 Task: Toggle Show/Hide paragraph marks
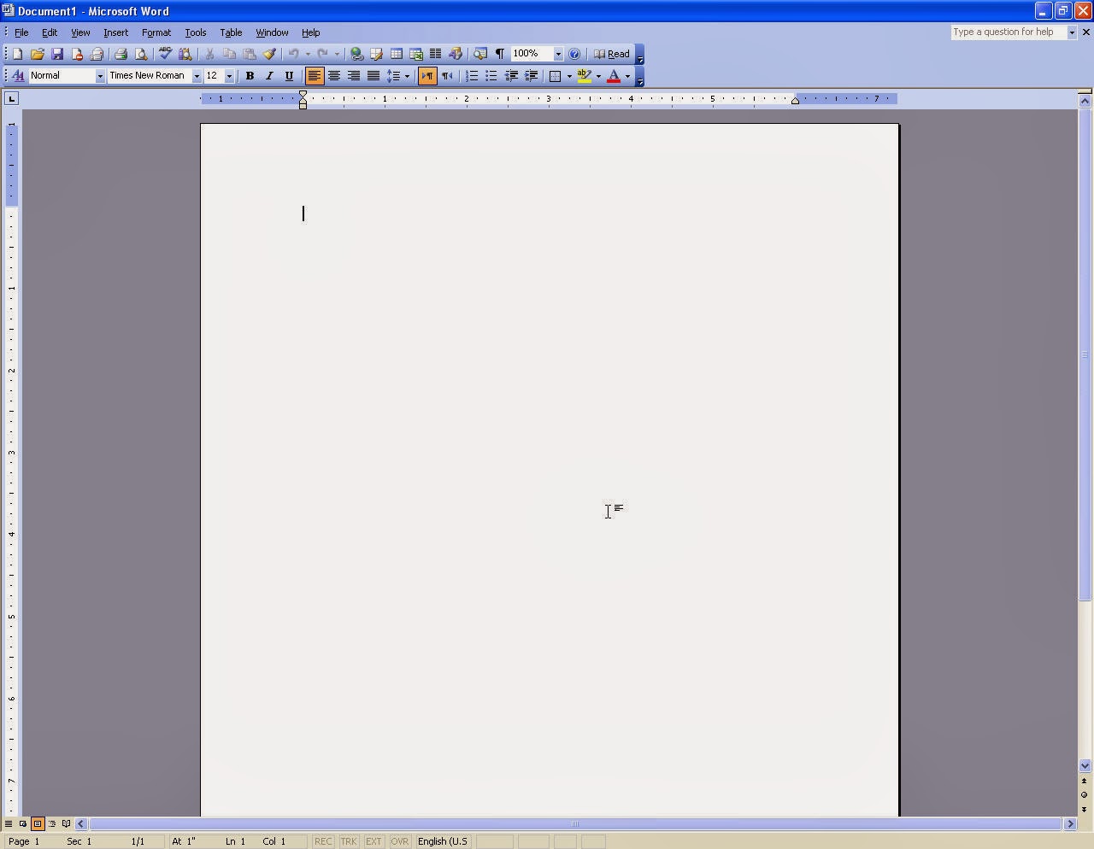499,54
